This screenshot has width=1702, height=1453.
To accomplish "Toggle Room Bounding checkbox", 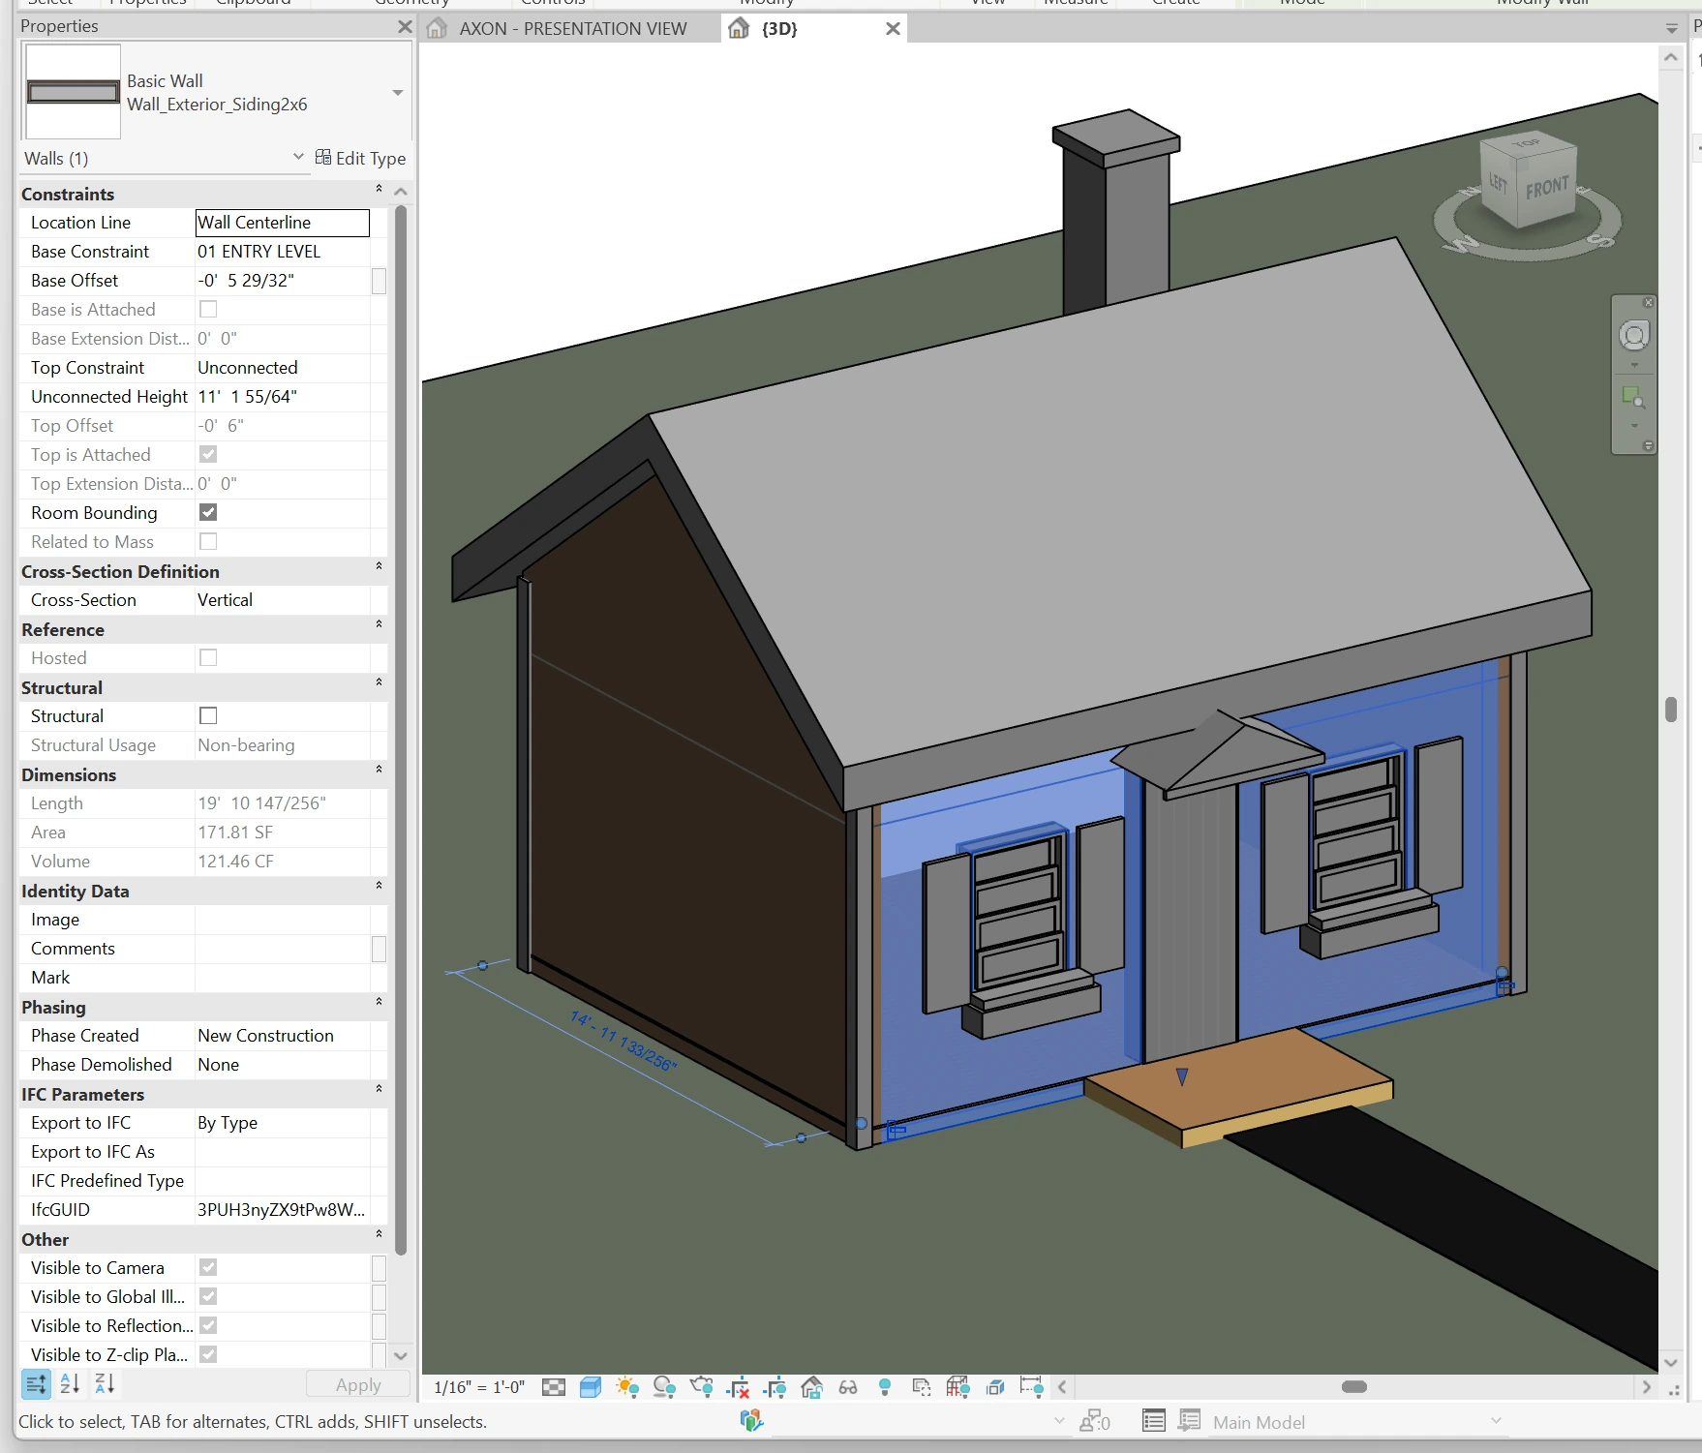I will (x=208, y=512).
